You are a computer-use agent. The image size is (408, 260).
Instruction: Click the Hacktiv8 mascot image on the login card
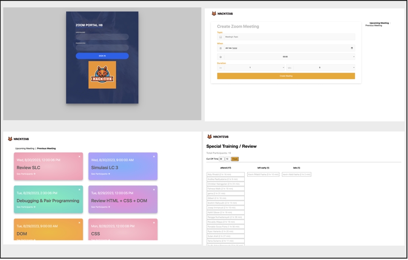pos(102,75)
